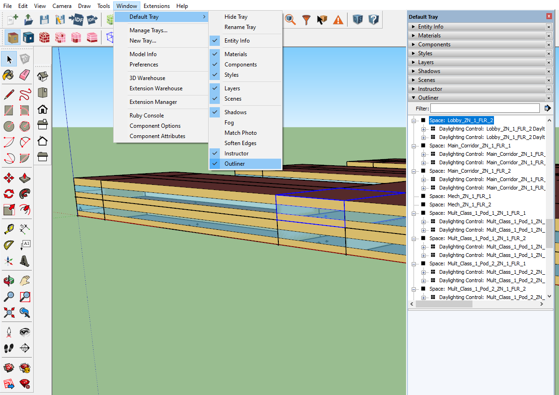Activate the Eraser tool
559x395 pixels.
click(24, 75)
